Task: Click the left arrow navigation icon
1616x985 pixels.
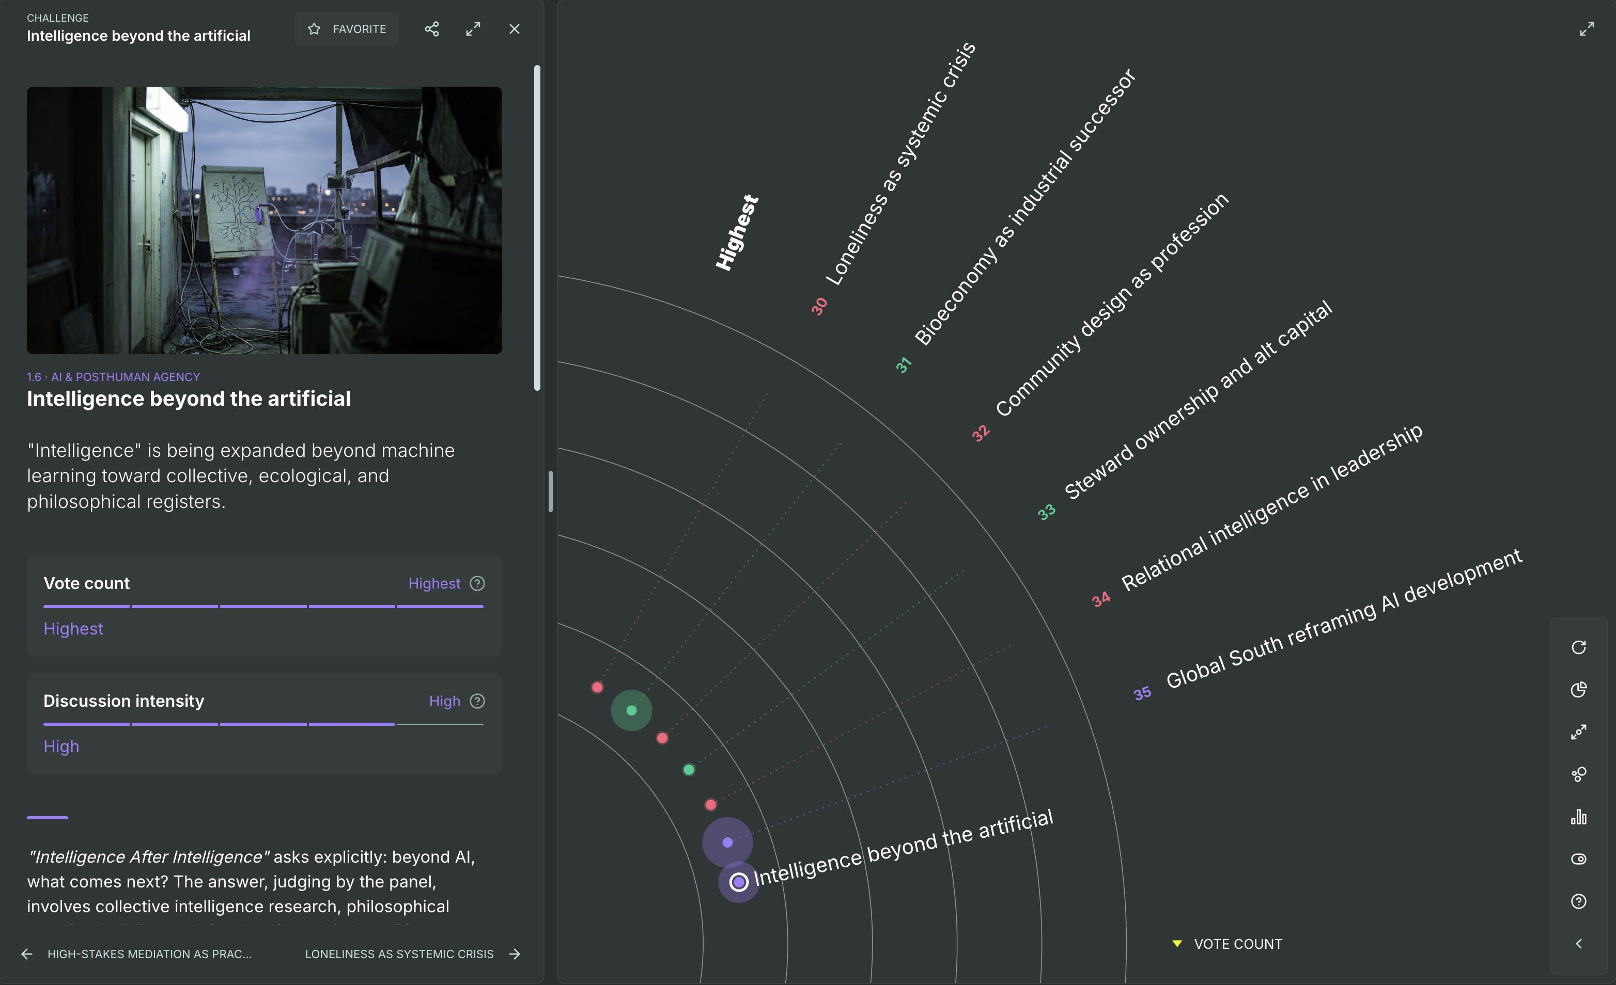Action: [27, 954]
